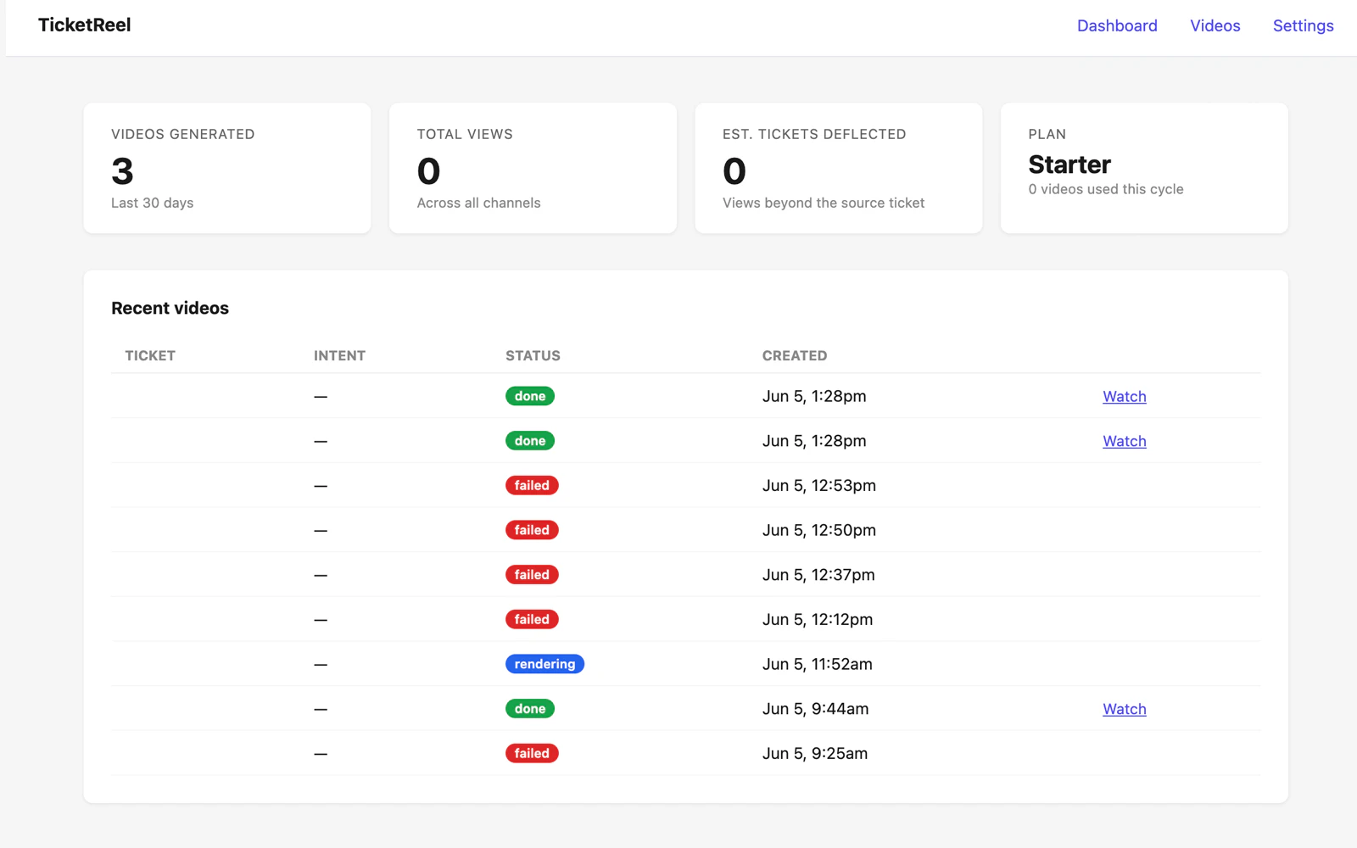Viewport: 1357px width, 848px height.
Task: Click the failed badge for 12:50pm
Action: [x=532, y=530]
